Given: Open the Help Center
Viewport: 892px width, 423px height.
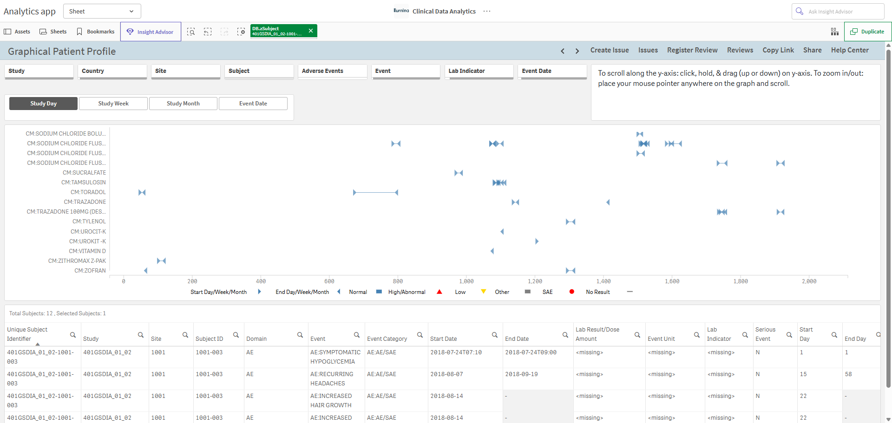Looking at the screenshot, I should [850, 50].
